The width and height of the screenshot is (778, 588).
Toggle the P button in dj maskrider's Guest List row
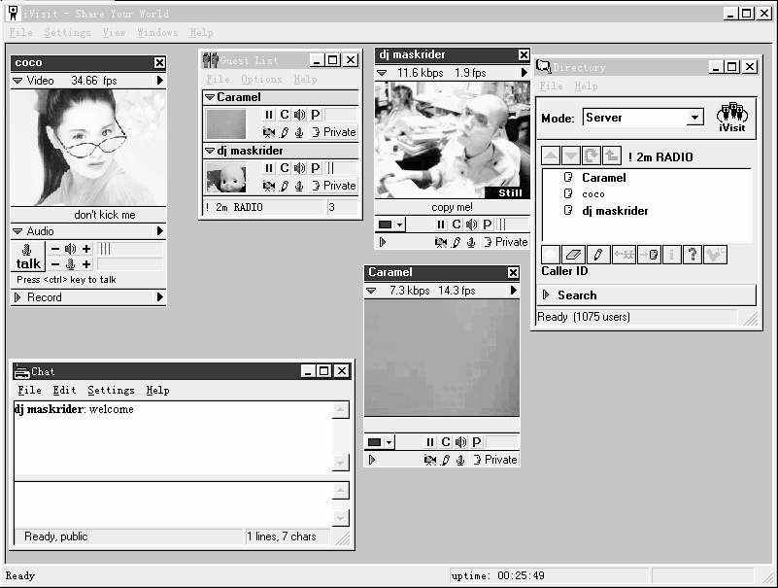click(315, 168)
